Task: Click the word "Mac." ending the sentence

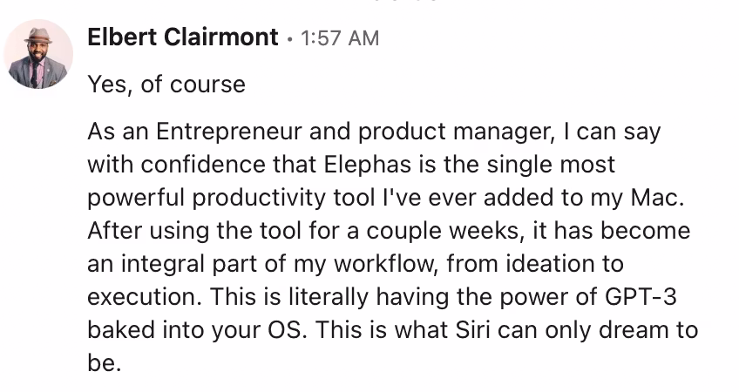Action: click(x=660, y=198)
